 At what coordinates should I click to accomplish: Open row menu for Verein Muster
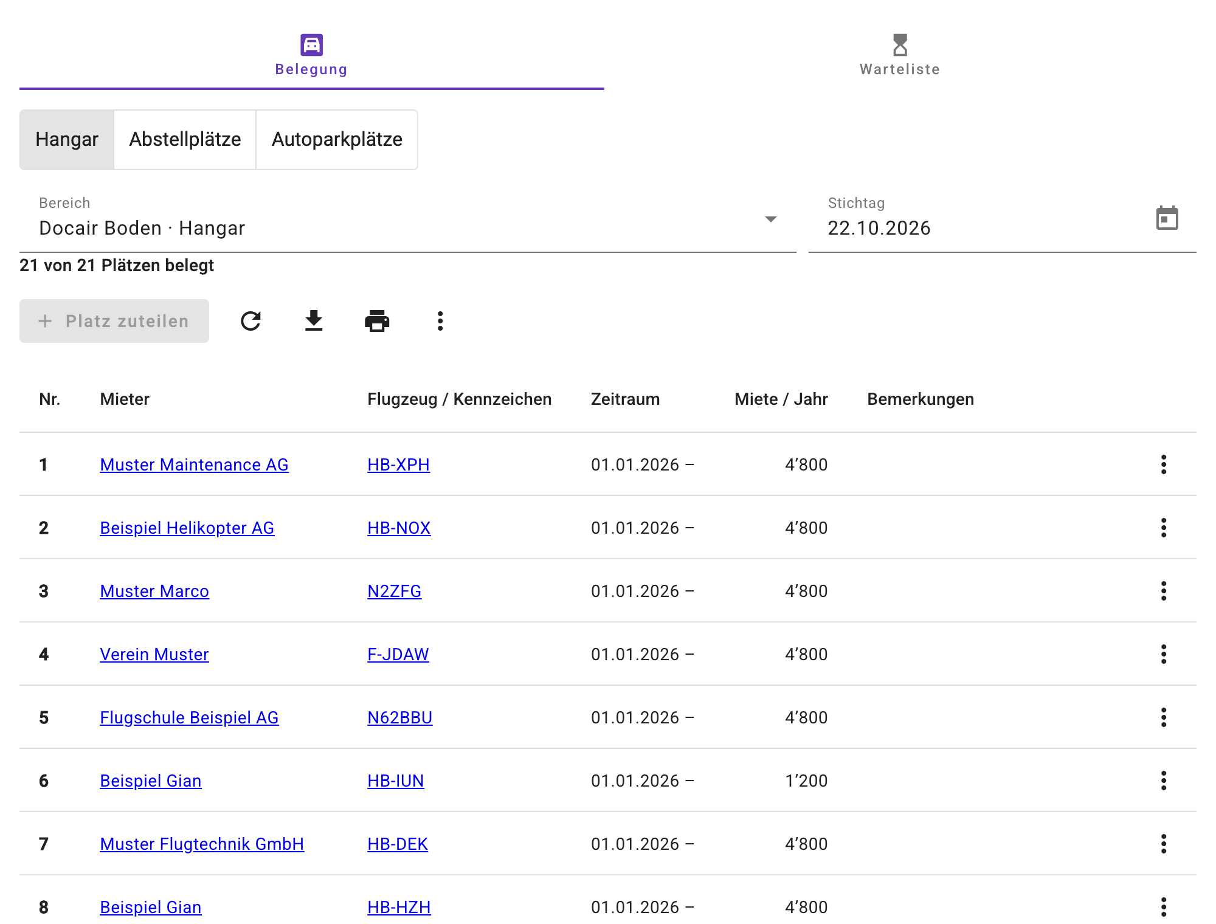[1164, 654]
